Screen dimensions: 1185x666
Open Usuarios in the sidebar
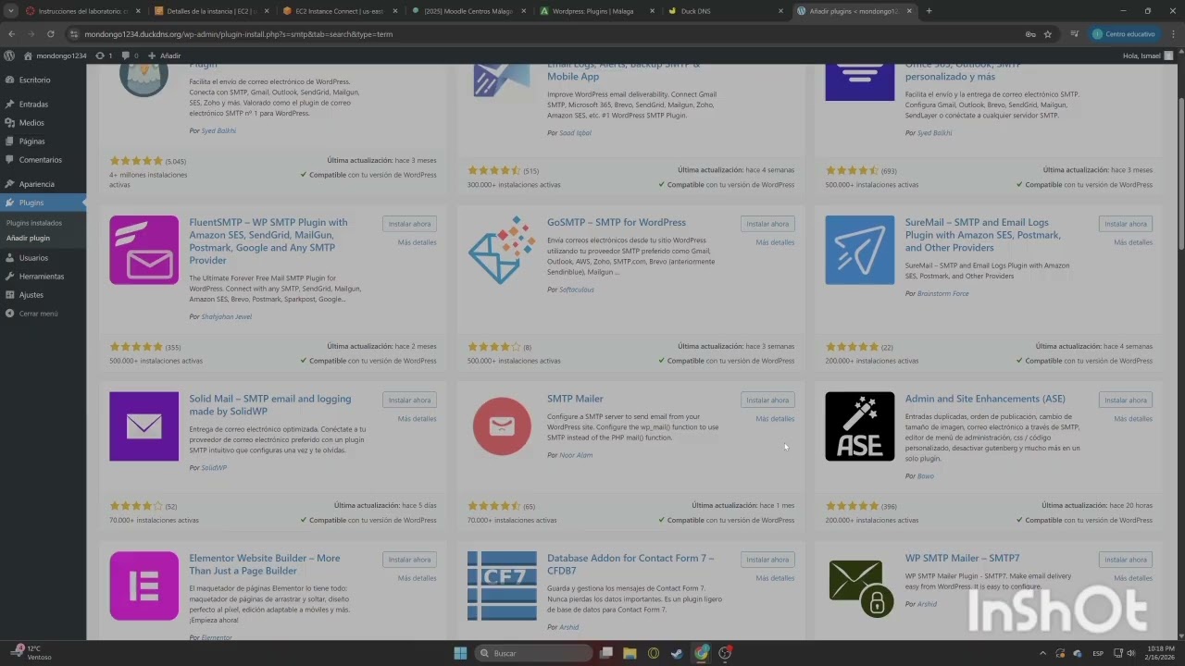(33, 258)
